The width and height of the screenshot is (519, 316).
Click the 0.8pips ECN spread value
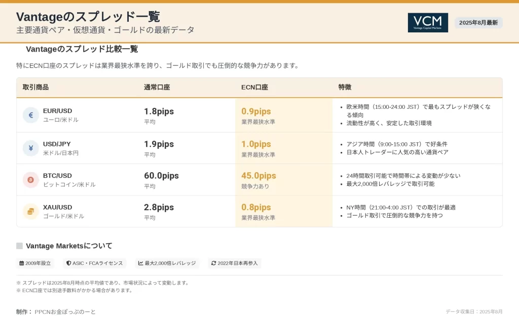(x=256, y=208)
